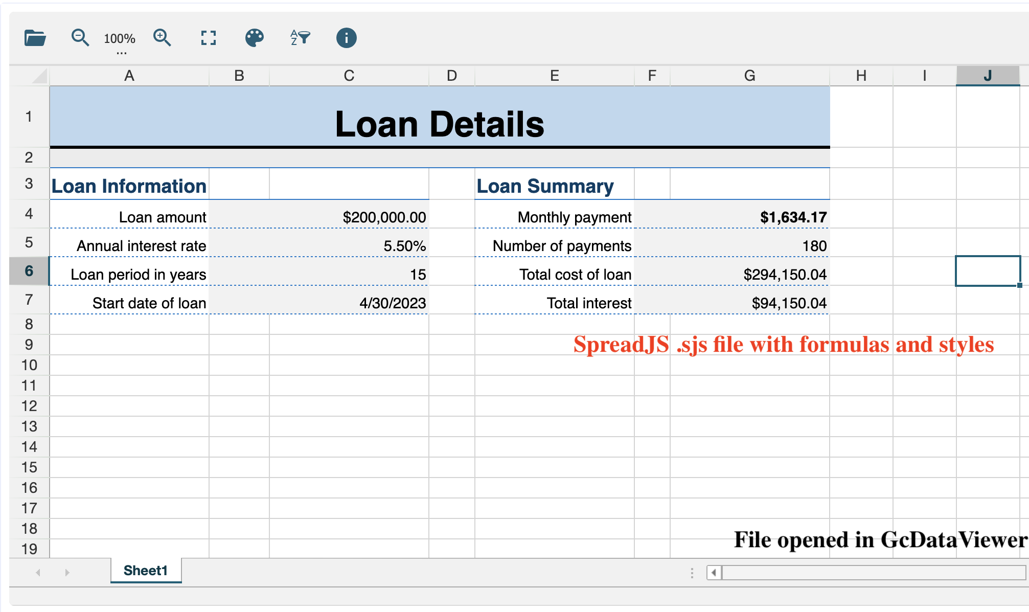Click the scrollbar left arrow button
Screen dimensions: 1029x612
[713, 573]
